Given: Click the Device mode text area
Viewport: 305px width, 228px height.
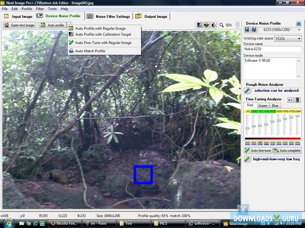Looking at the screenshot, I should [270, 69].
